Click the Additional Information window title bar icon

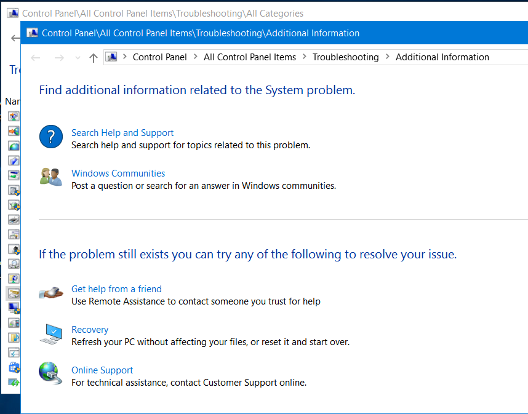tap(32, 33)
